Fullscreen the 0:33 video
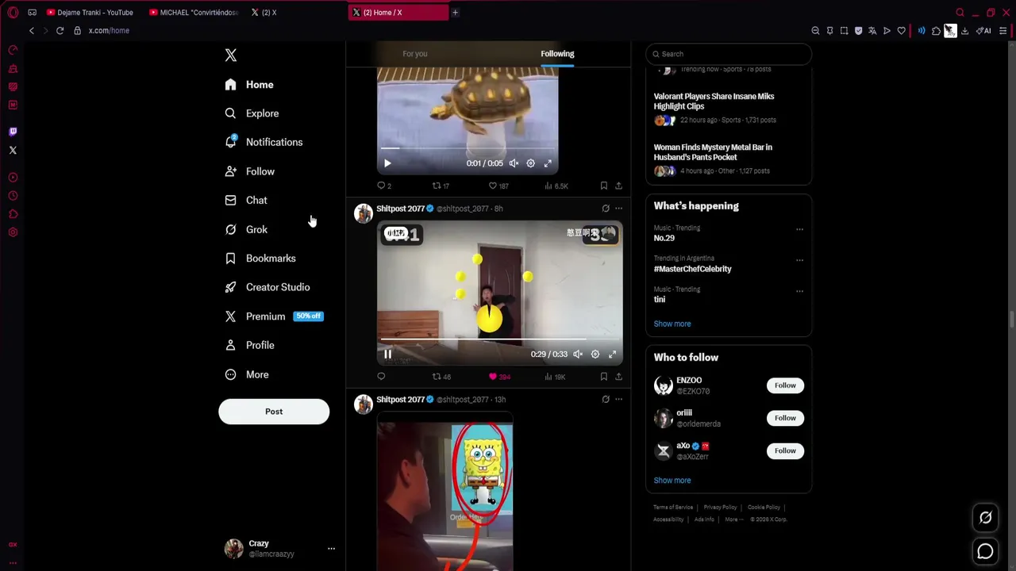1016x571 pixels. [x=612, y=354]
